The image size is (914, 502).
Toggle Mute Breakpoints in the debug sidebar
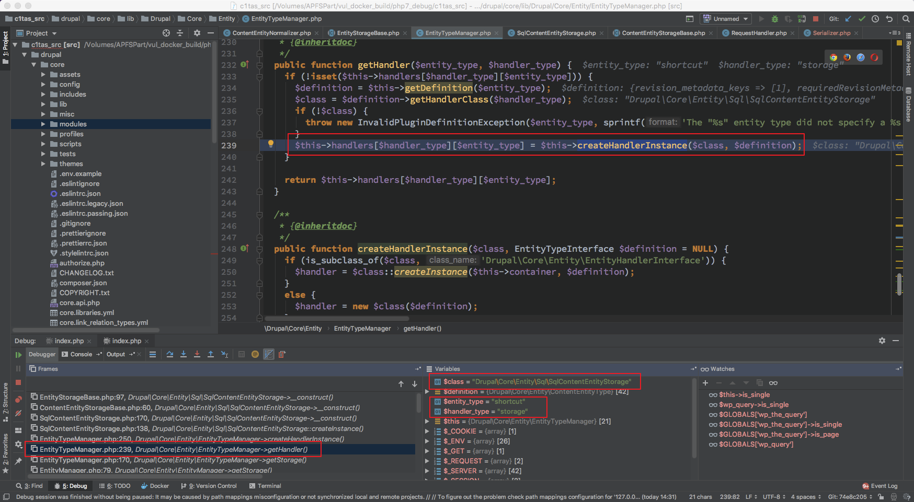18,413
